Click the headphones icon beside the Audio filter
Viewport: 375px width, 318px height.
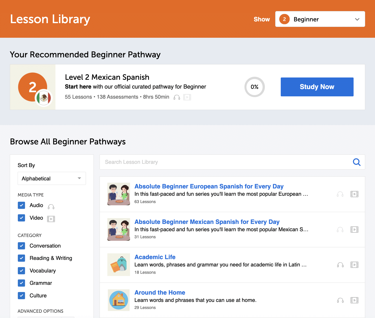click(51, 206)
